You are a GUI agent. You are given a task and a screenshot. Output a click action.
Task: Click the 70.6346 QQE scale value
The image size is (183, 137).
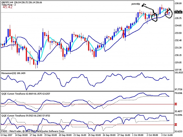coord(178,93)
